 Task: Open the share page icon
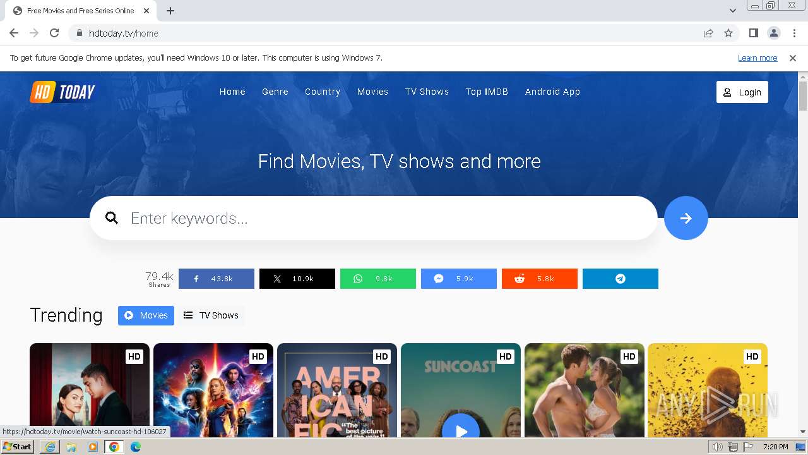coord(708,33)
